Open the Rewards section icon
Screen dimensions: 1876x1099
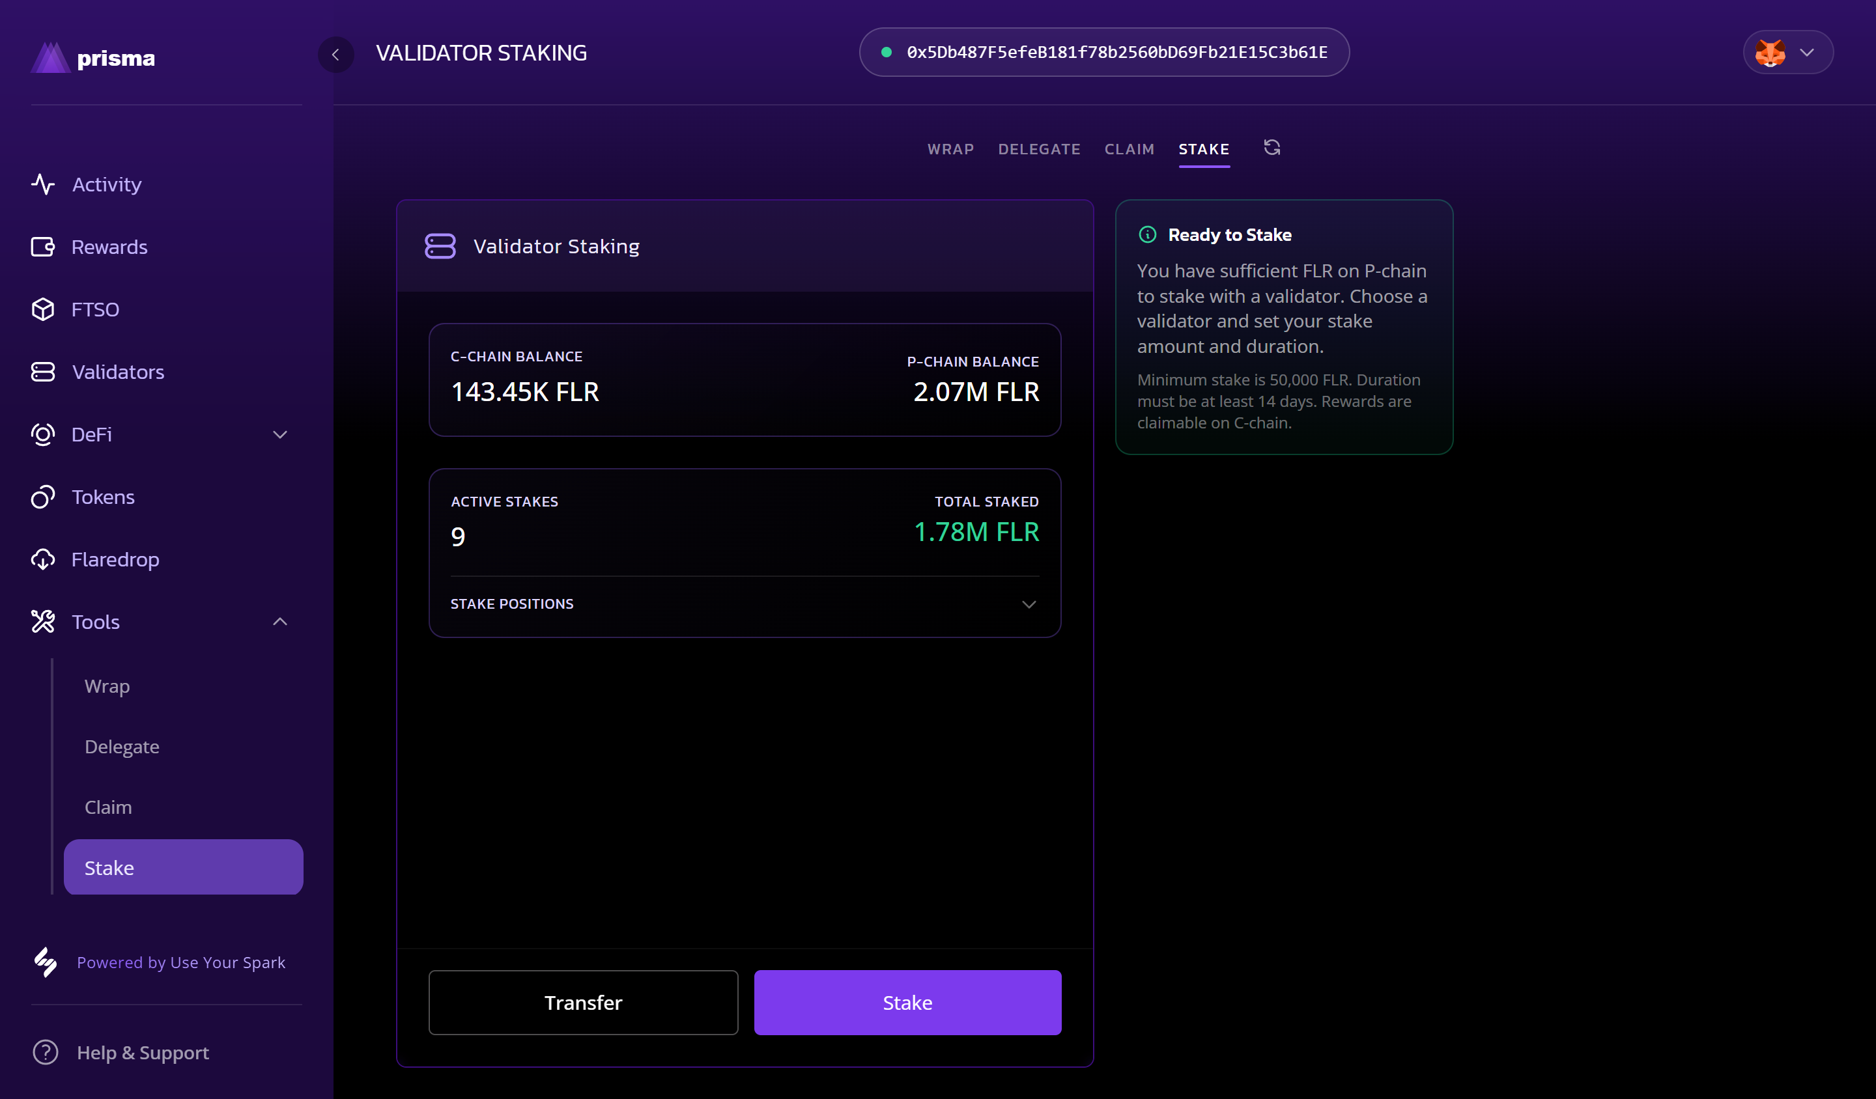click(x=43, y=246)
